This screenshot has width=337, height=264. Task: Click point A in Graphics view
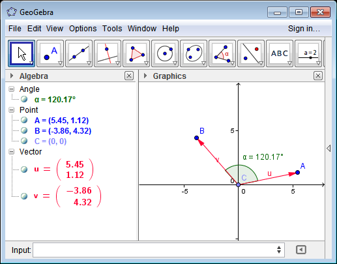pyautogui.click(x=298, y=172)
